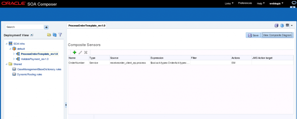297x119 pixels.
Task: Click the Actions column header
Action: pyautogui.click(x=241, y=58)
